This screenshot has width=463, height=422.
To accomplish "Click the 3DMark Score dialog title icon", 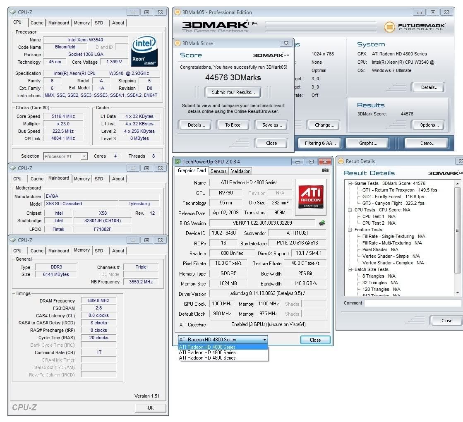I will 178,43.
